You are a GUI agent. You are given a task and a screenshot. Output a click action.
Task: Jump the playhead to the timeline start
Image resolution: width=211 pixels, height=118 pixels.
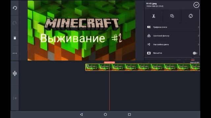[x=15, y=98]
